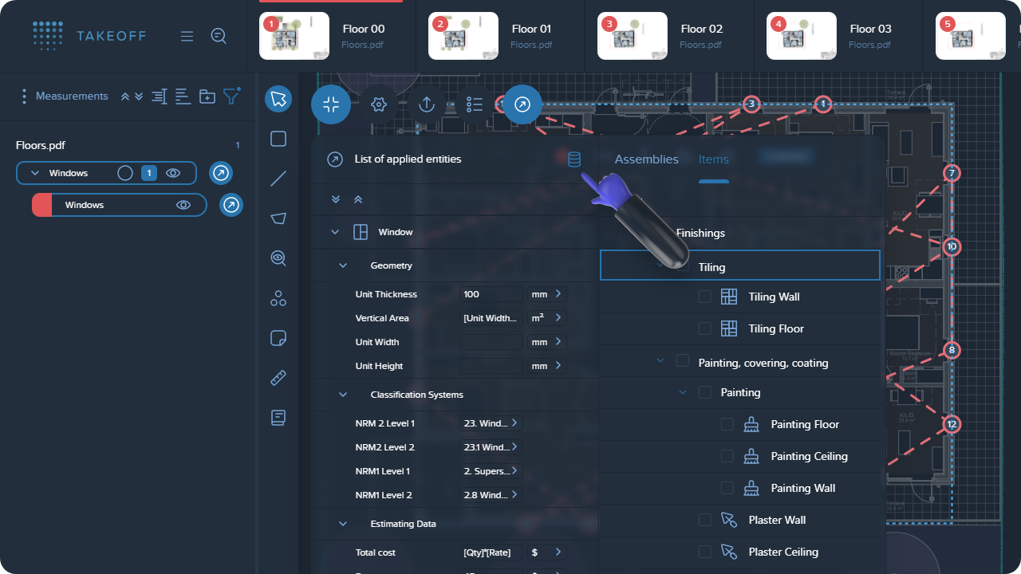The width and height of the screenshot is (1021, 574).
Task: Click window marker 10 on the floor plan
Action: (952, 247)
